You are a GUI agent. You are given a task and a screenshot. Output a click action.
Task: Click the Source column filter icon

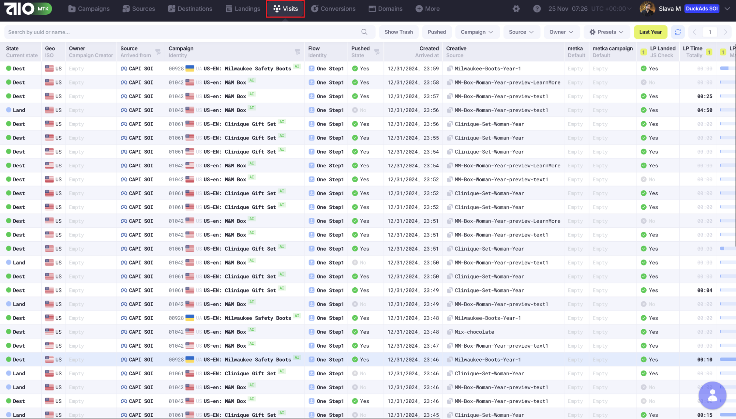pos(158,52)
